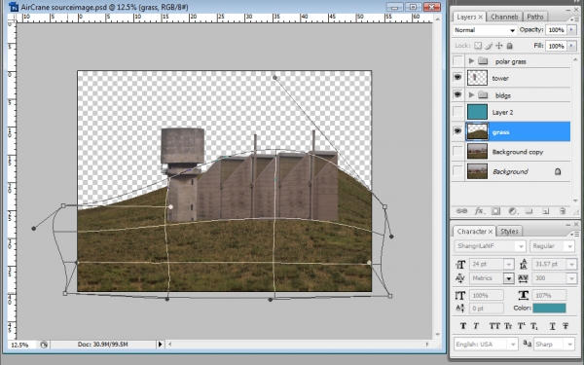Expand the polar grass group
The image size is (584, 365).
[471, 60]
